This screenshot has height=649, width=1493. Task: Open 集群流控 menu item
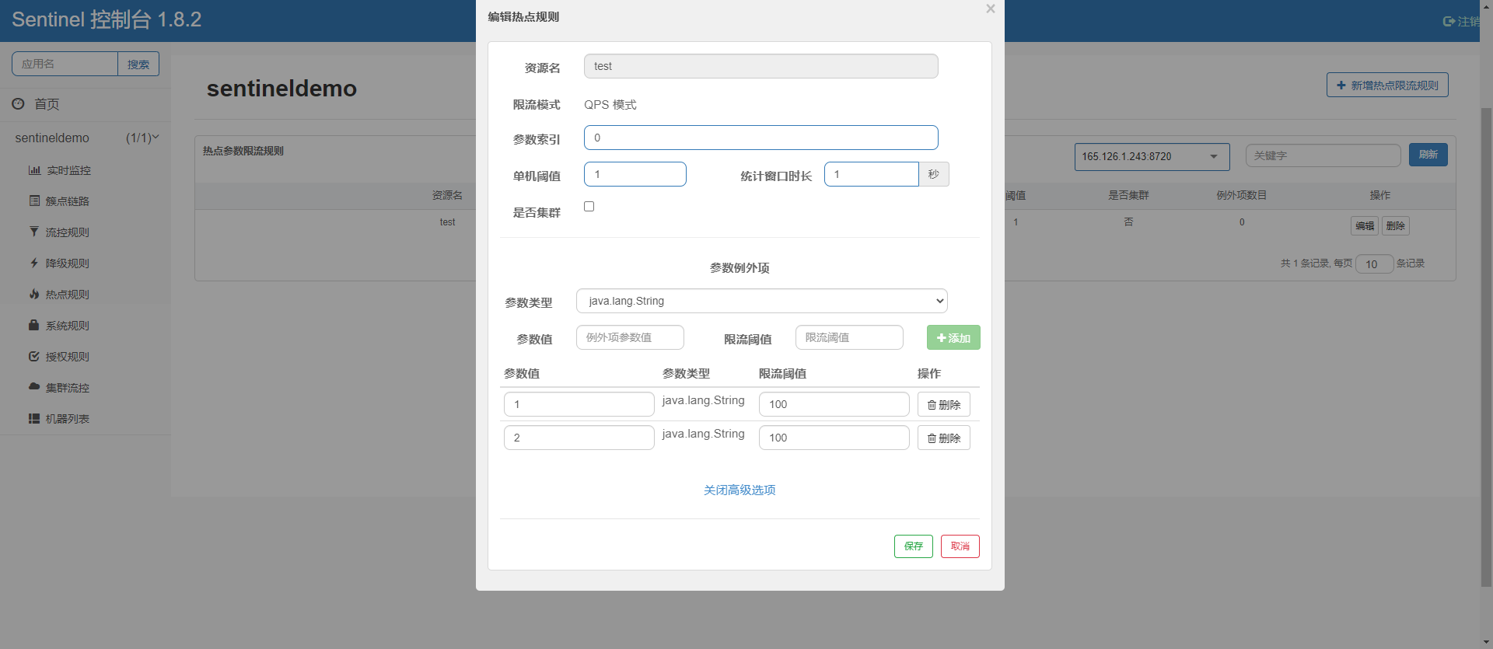(x=68, y=388)
